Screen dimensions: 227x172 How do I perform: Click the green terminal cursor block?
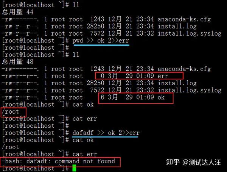coord(74,168)
